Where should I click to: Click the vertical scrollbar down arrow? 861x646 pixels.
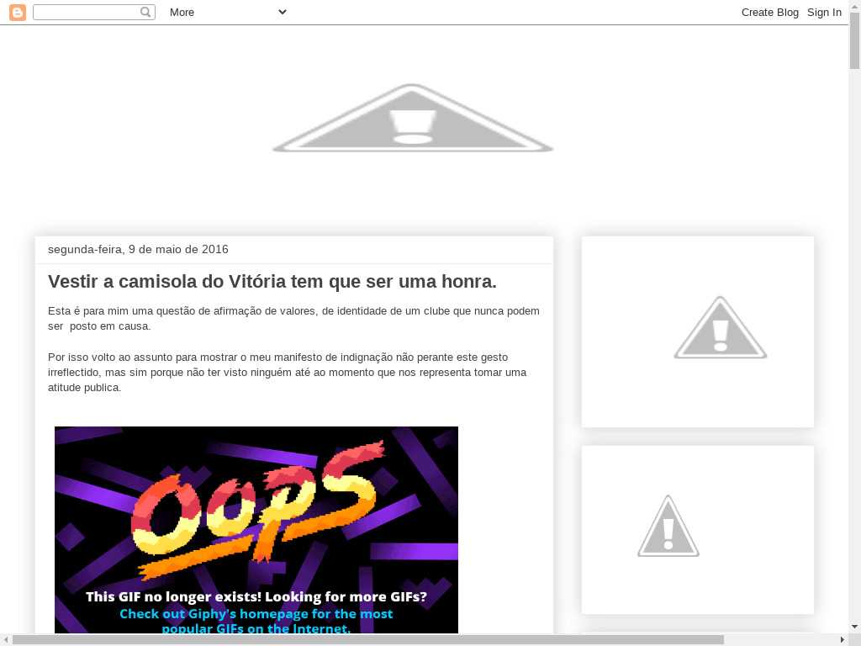coord(854,626)
